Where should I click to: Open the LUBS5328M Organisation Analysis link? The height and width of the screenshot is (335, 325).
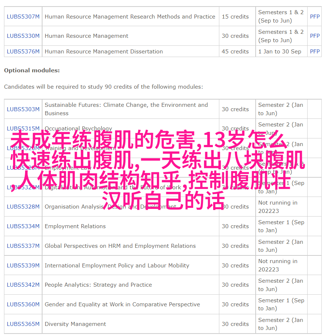tap(23, 207)
